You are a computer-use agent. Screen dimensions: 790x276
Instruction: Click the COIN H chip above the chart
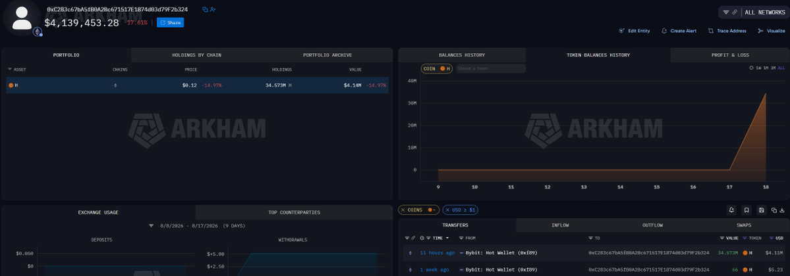pos(437,68)
